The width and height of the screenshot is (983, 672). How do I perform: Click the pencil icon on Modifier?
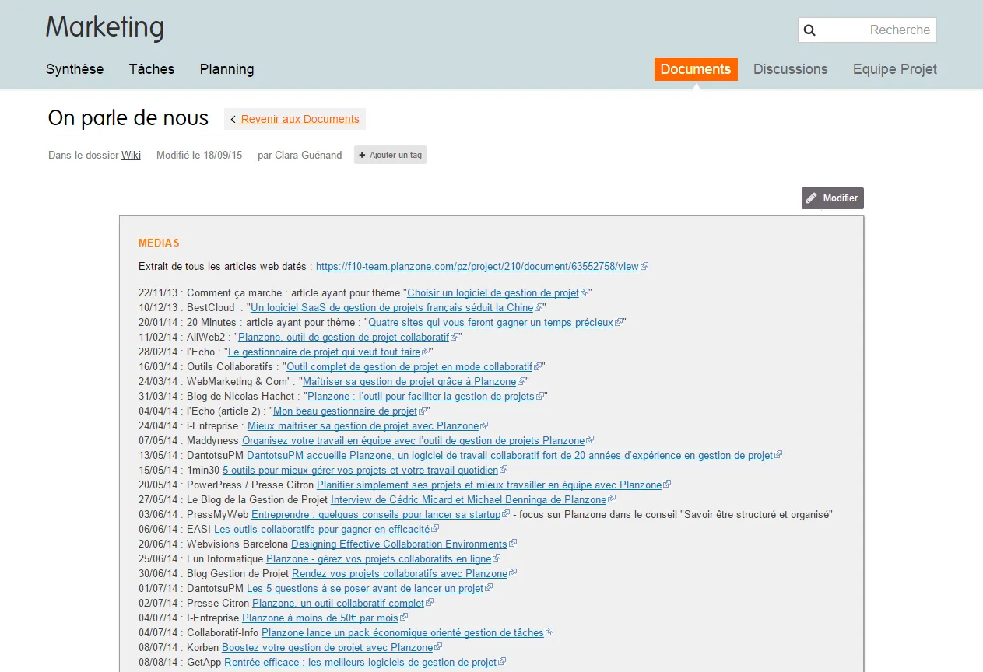coord(812,198)
